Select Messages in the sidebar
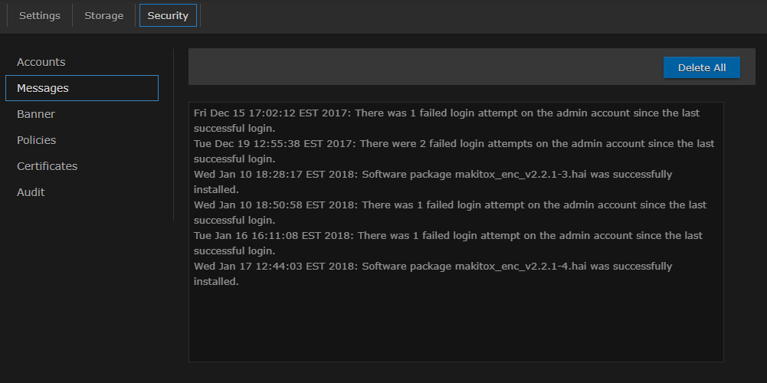 (x=43, y=88)
